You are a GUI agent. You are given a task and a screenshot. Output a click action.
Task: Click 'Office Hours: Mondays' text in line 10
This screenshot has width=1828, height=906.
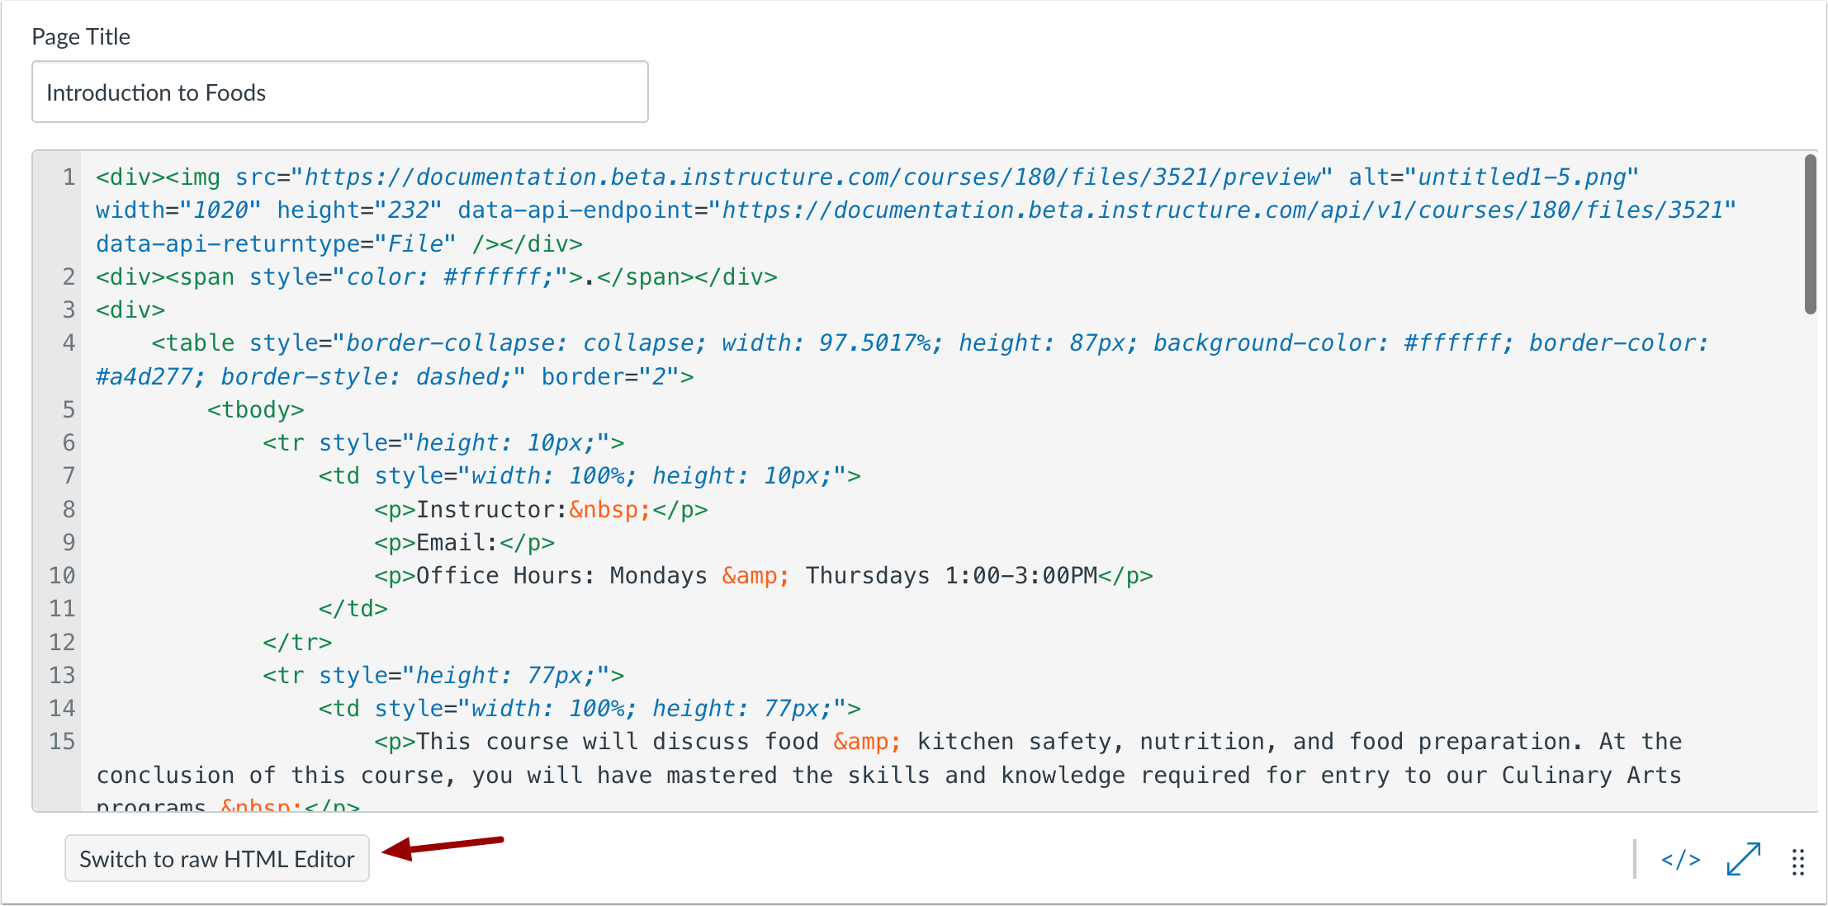561,575
